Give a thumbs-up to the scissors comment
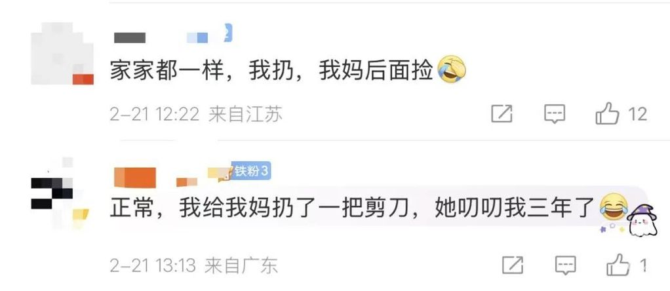 [x=618, y=265]
